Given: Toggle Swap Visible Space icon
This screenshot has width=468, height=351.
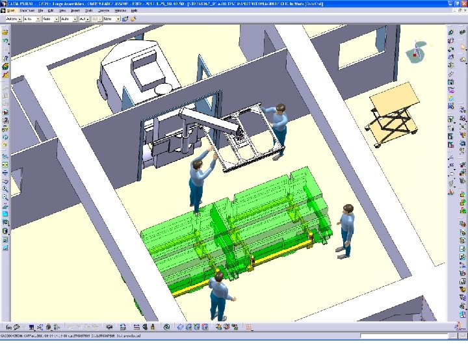Looking at the screenshot, I should (x=5, y=248).
